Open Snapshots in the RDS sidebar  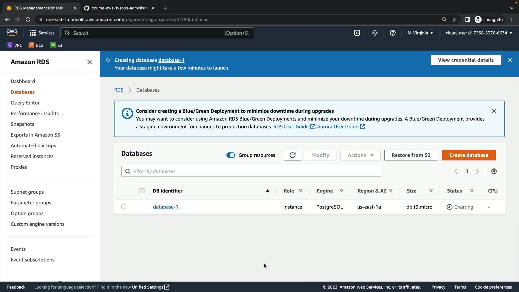point(22,124)
